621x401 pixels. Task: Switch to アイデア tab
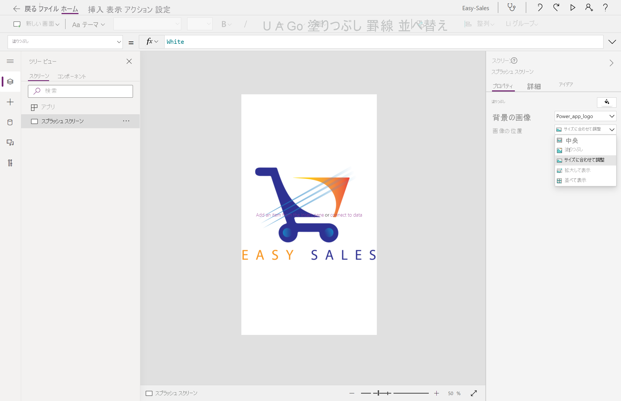(x=566, y=84)
